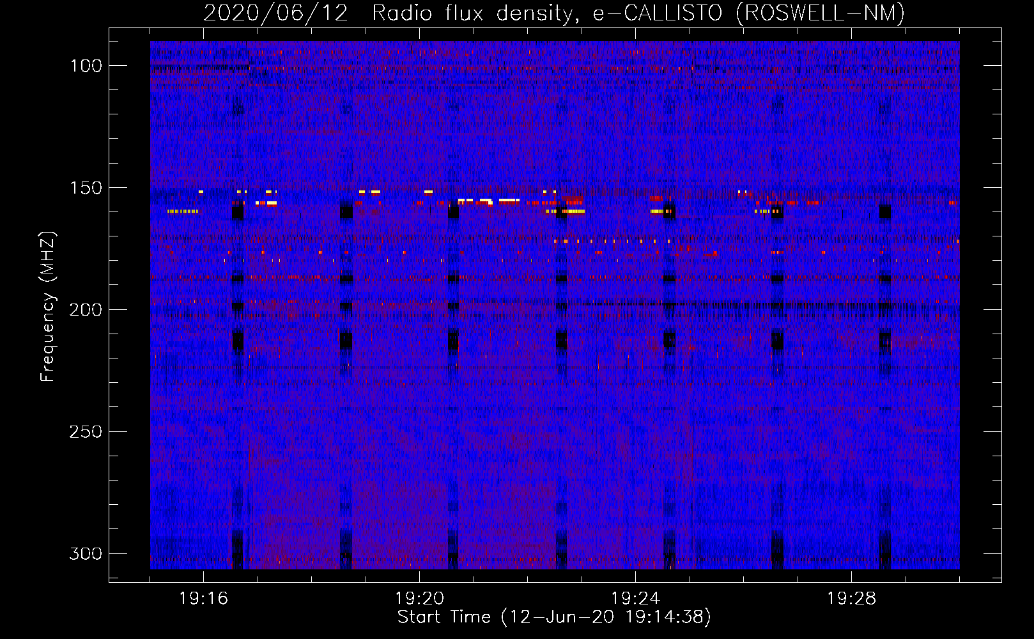The width and height of the screenshot is (1034, 639).
Task: Select the '200' frequency axis label
Action: point(86,310)
